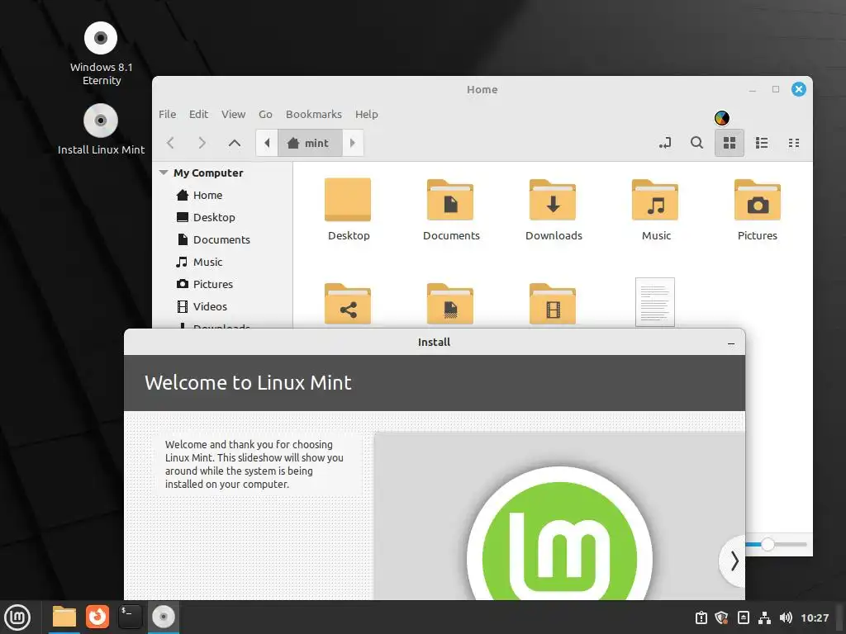Go forward in the Home file manager
The width and height of the screenshot is (846, 634).
click(x=202, y=143)
